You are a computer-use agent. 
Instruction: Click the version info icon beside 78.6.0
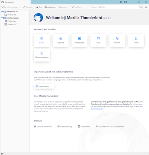(x=110, y=18)
